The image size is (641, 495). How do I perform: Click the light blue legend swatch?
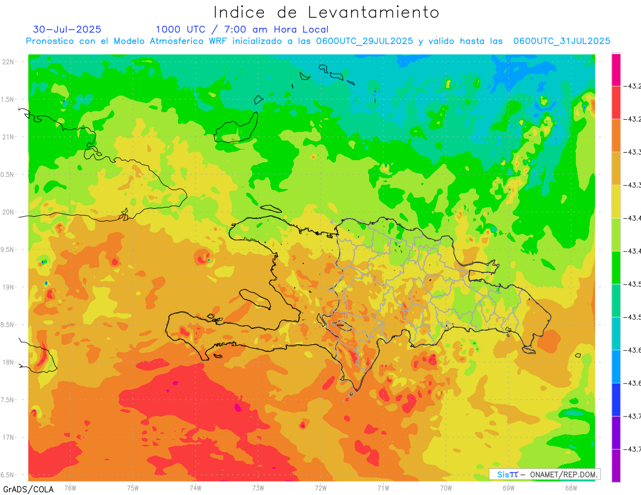(616, 366)
